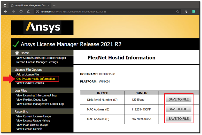The height and width of the screenshot is (135, 202).
Task: Save MAC Address 6677889900AA to file
Action: [178, 119]
